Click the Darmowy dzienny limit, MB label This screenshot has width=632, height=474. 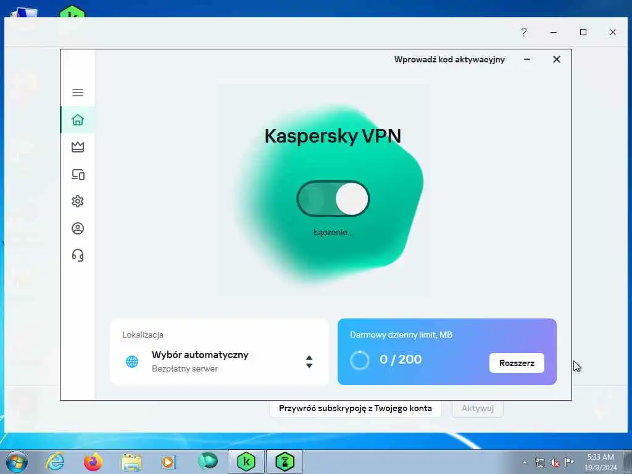tap(401, 335)
